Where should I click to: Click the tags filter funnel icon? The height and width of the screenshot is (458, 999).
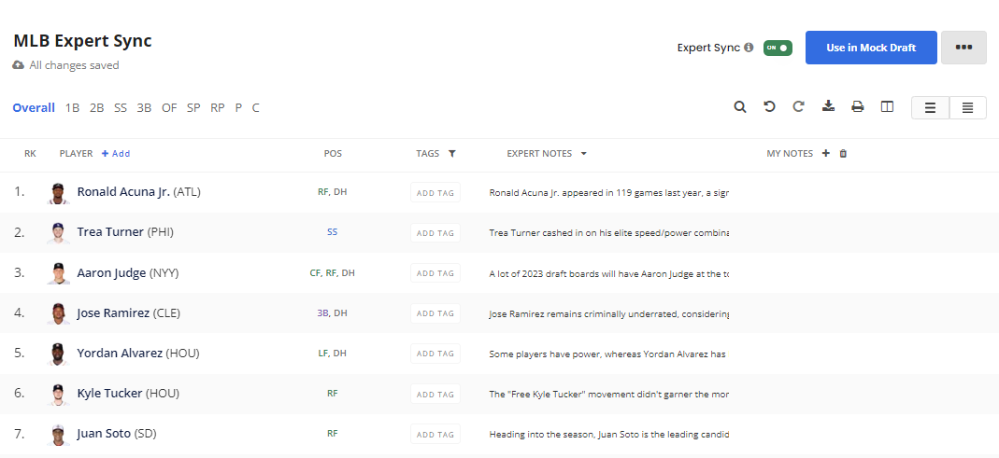coord(451,153)
